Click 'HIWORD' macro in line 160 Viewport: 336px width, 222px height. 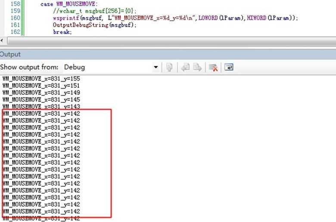(256, 18)
